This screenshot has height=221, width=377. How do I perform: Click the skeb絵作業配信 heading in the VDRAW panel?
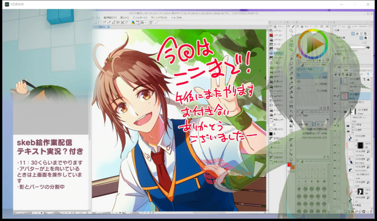click(x=44, y=143)
